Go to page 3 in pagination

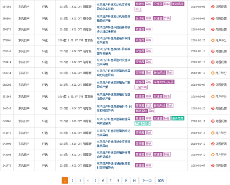[80, 180]
